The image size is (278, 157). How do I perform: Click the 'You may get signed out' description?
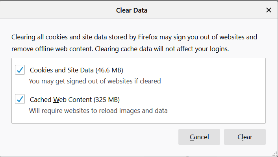tap(95, 81)
